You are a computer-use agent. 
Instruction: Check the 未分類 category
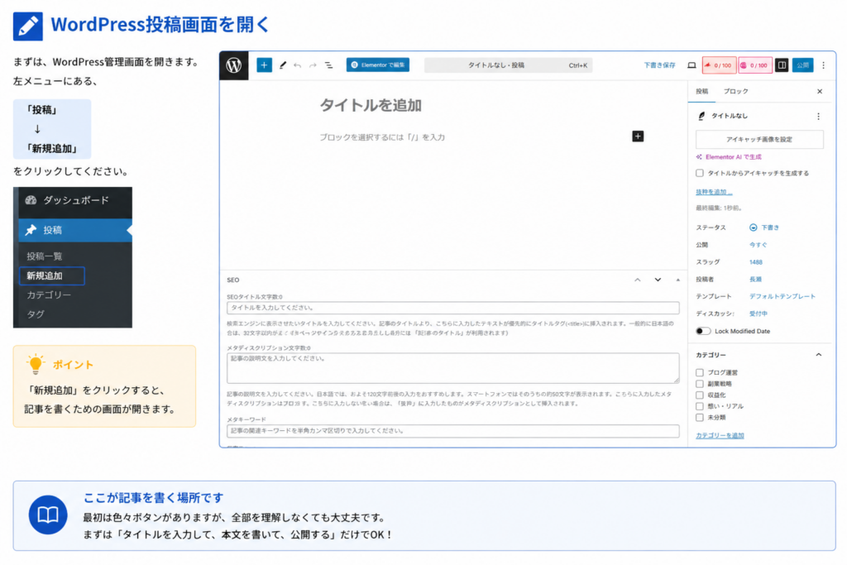tap(700, 418)
